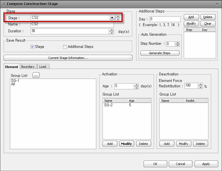Close the Compose Construction Stage dialog

click(x=217, y=4)
